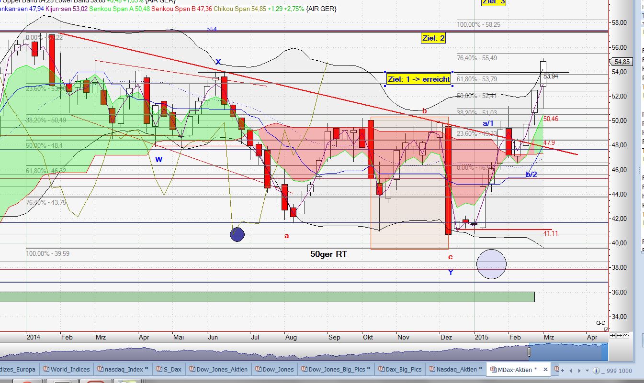Click the resize corner icon in chart

607,329
